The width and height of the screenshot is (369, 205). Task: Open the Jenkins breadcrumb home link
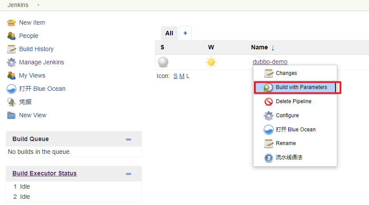click(18, 5)
